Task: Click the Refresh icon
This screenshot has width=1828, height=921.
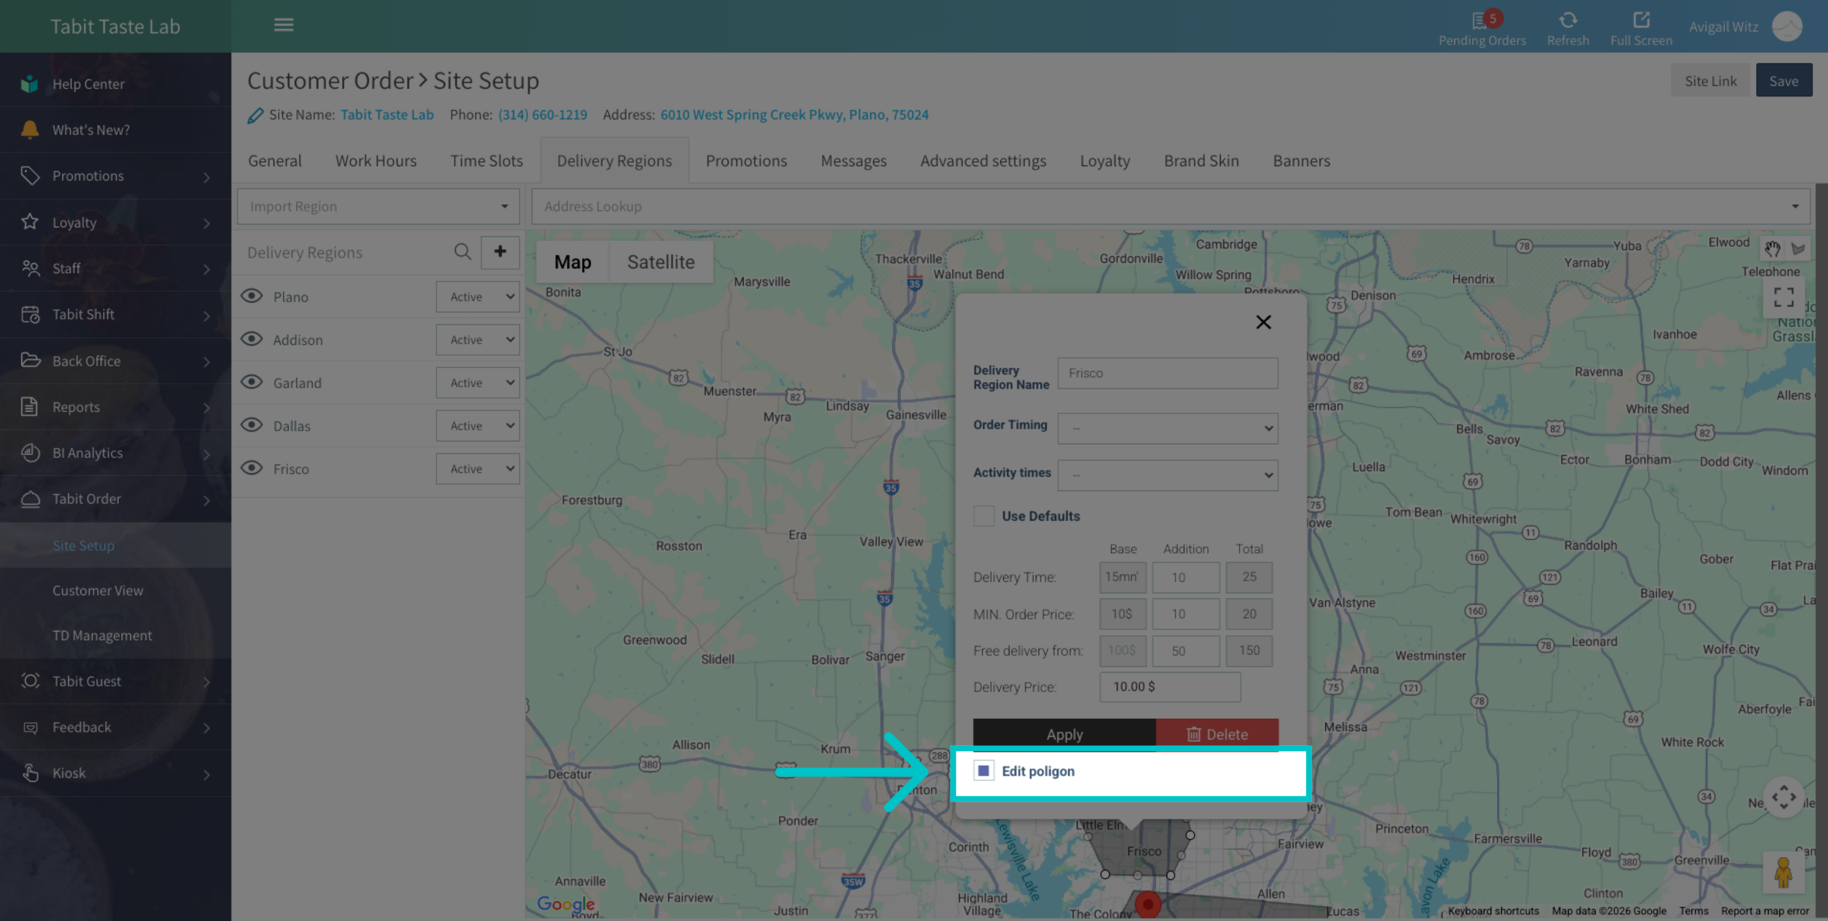Action: [x=1568, y=20]
